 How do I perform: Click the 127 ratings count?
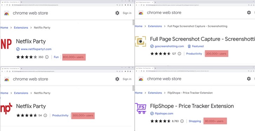click(x=174, y=54)
